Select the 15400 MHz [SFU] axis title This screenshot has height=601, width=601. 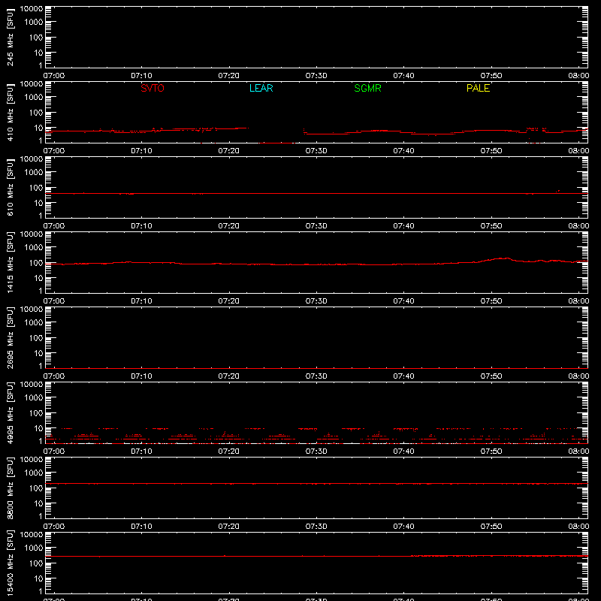10,563
